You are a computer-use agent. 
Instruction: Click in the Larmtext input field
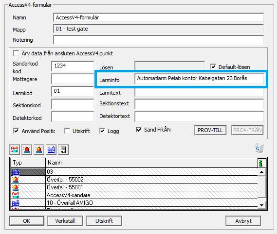(199, 92)
